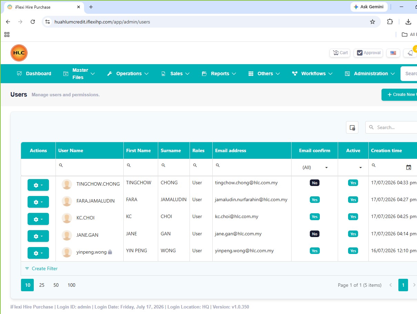417x314 pixels.
Task: Click Ask Gemini button
Action: pyautogui.click(x=369, y=7)
